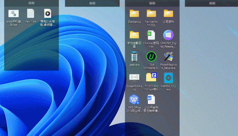This screenshot has width=238, height=136.
Task: Click the Chrome 密码.xlsx spreadsheet file
Action: 151,35
